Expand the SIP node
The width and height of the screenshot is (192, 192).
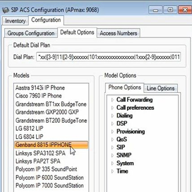point(112,147)
